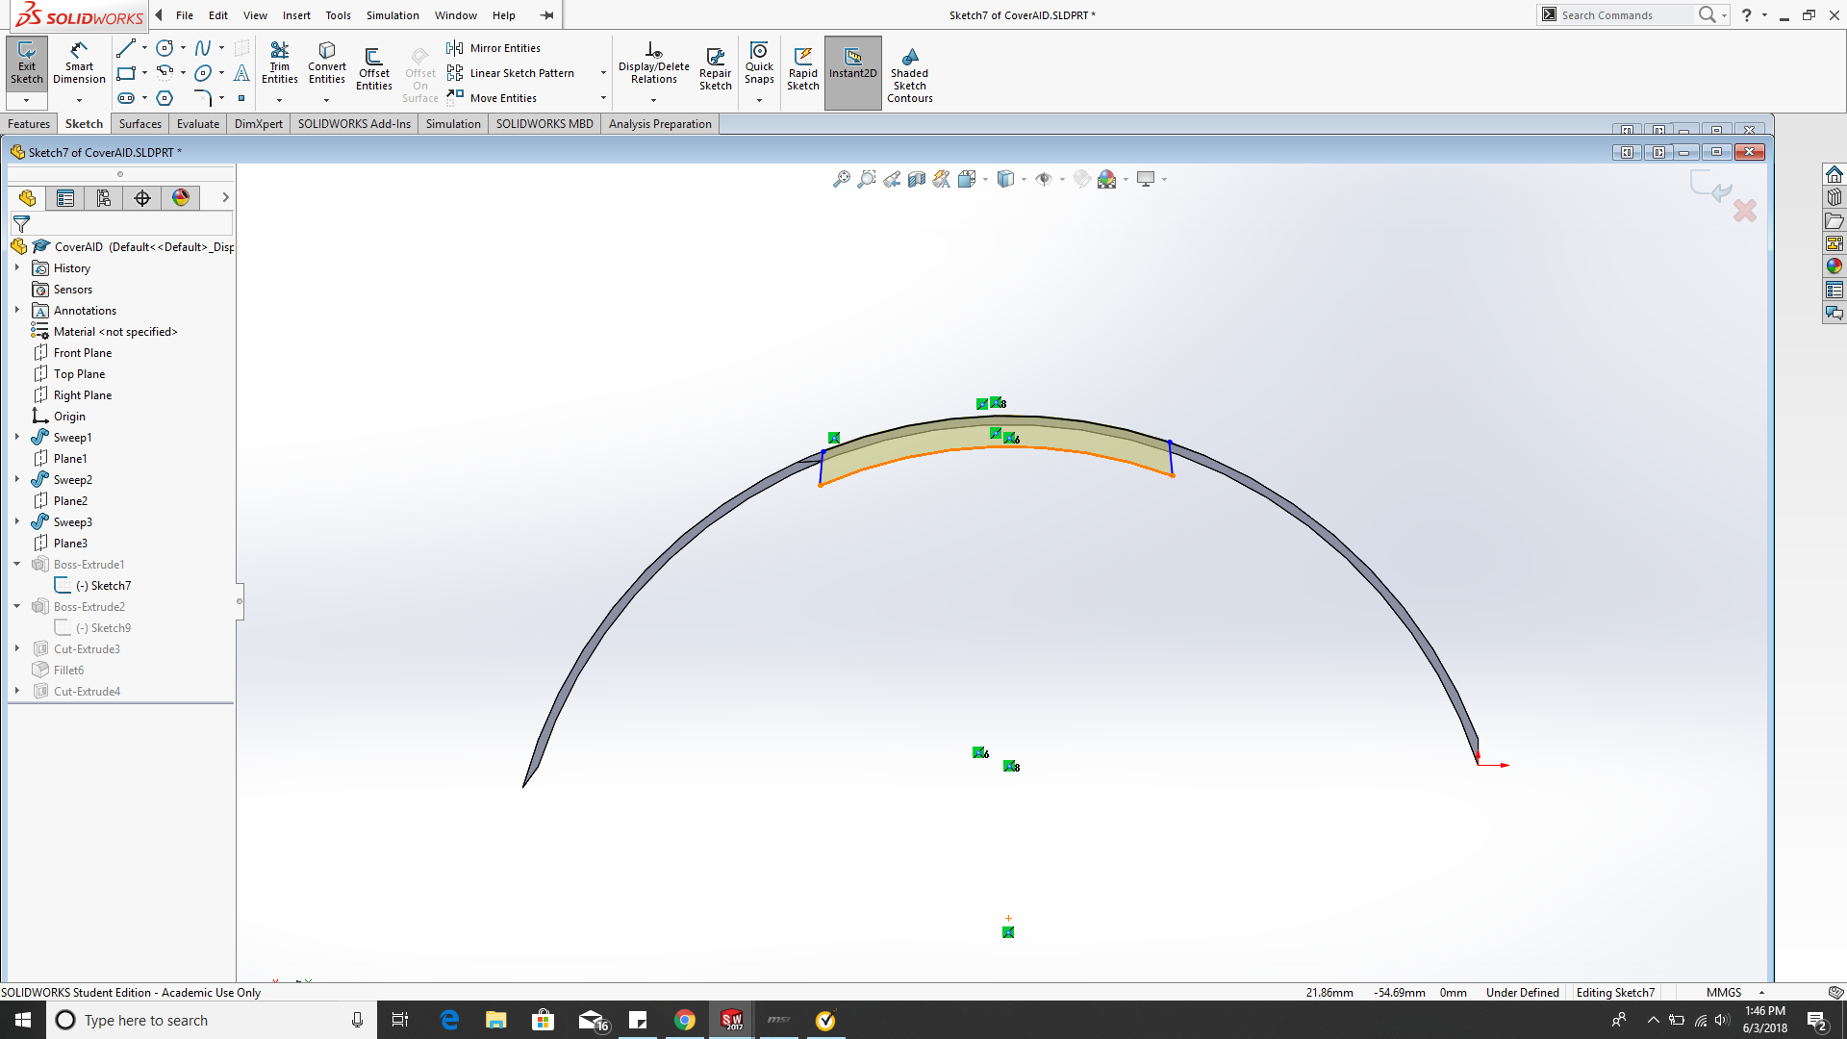Click Zoom to Area icon
The image size is (1847, 1039).
pyautogui.click(x=867, y=179)
